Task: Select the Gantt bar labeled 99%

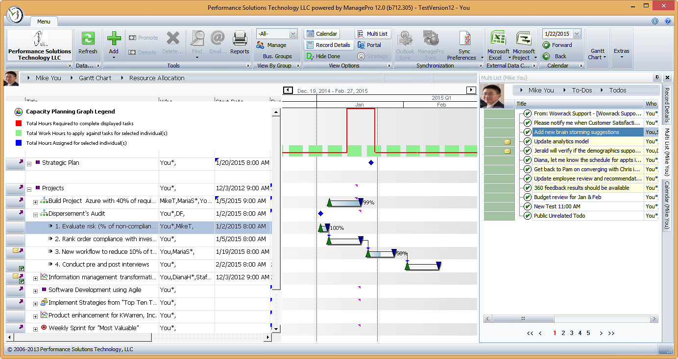Action: [345, 202]
